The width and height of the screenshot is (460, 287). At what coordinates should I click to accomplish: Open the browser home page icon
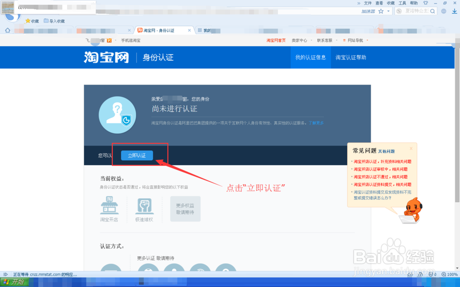click(7, 30)
